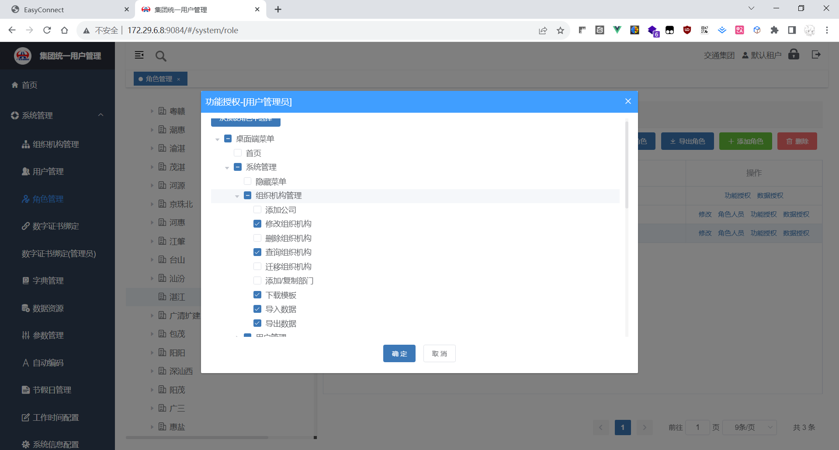The height and width of the screenshot is (450, 839).
Task: Click the sidebar collapse hamburger icon
Action: pyautogui.click(x=139, y=55)
